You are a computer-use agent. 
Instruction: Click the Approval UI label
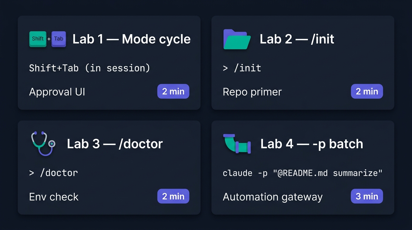[x=57, y=92]
